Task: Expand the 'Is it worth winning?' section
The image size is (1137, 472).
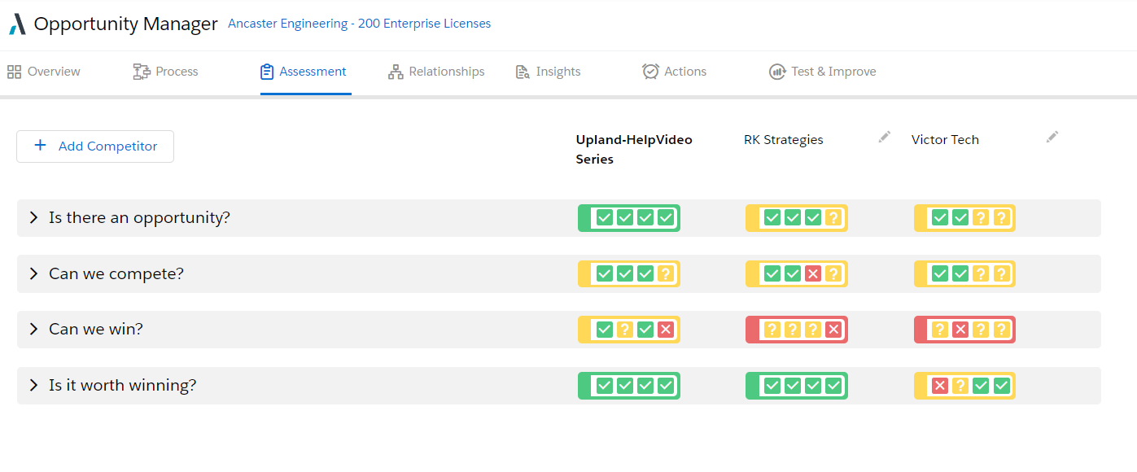Action: (x=33, y=385)
